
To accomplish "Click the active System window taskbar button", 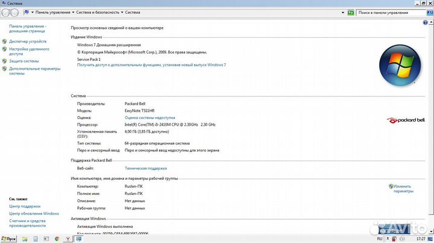I will click(78, 239).
